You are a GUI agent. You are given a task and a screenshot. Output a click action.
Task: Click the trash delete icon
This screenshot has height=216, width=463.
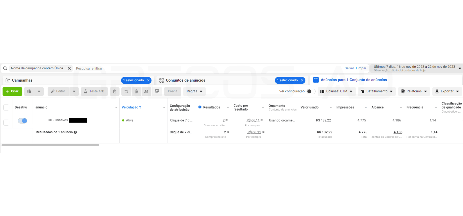click(x=136, y=91)
